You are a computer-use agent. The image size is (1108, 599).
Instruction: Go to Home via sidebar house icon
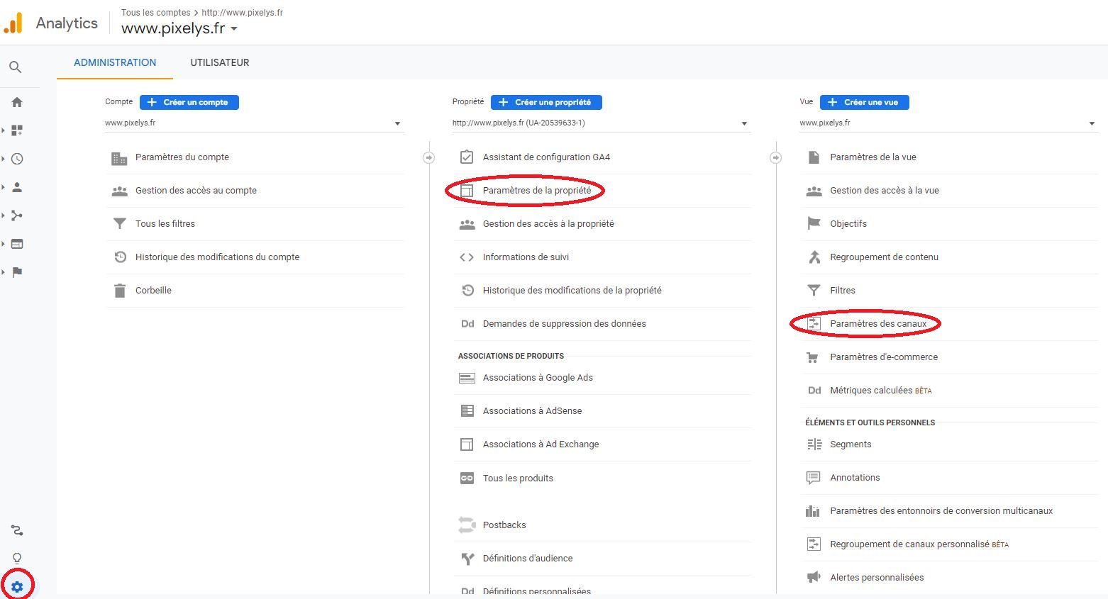(x=17, y=102)
